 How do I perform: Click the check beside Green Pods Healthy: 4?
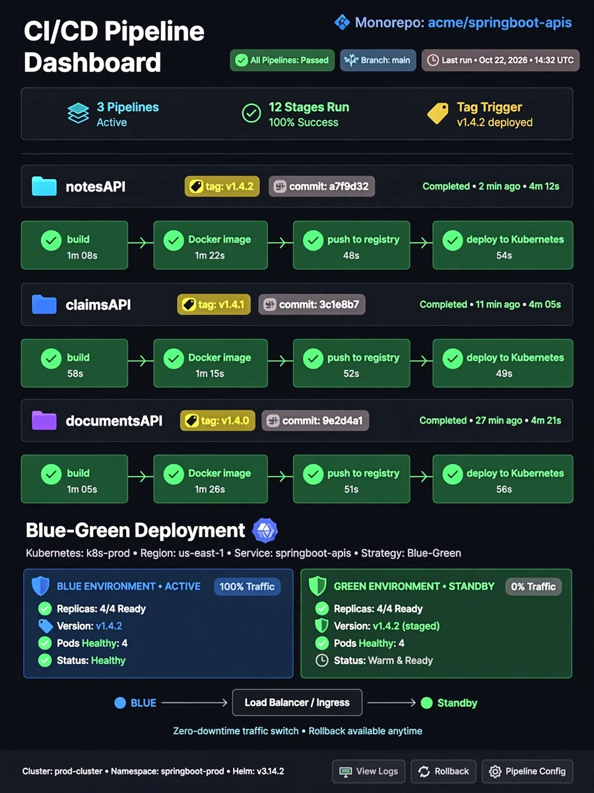(321, 643)
